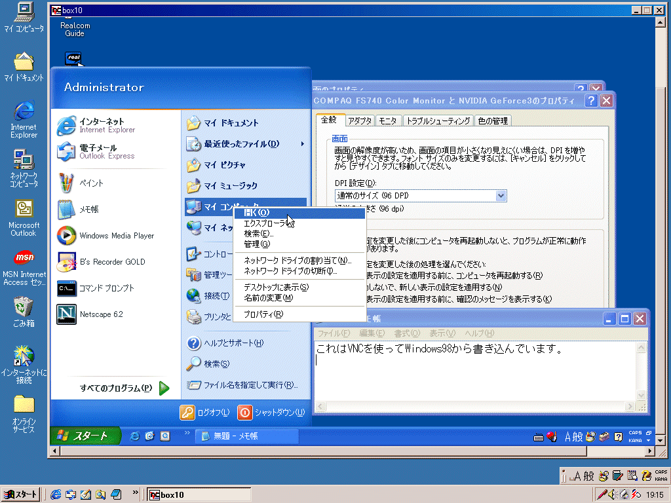Choose デスクトップに表示(S) in context menu

pyautogui.click(x=299, y=288)
